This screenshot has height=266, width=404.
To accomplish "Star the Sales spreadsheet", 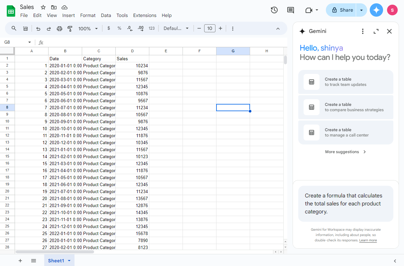I will tap(43, 7).
